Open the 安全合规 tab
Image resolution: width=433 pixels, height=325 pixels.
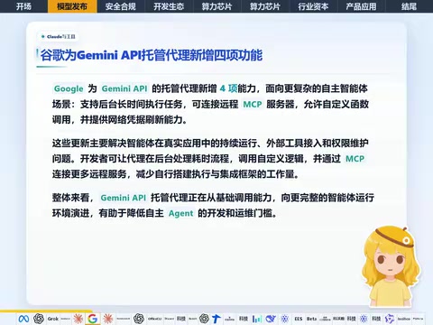(121, 6)
